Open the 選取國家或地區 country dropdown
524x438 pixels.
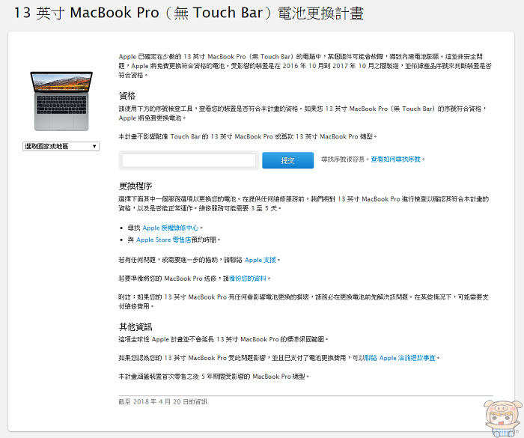(x=61, y=146)
